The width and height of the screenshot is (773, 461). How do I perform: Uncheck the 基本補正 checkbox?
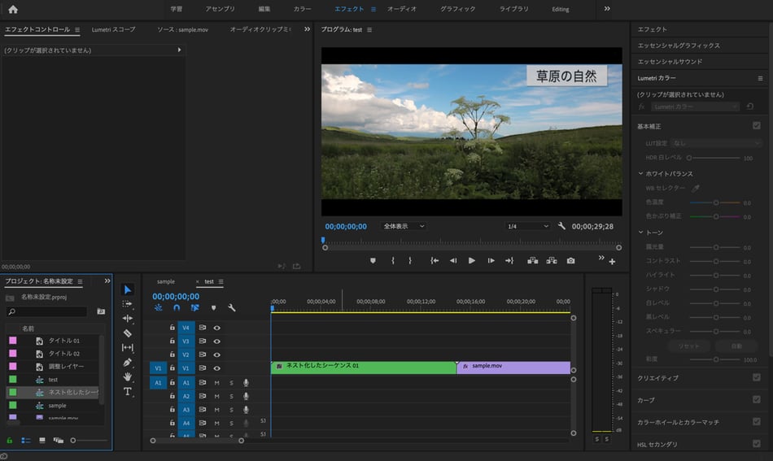point(757,126)
